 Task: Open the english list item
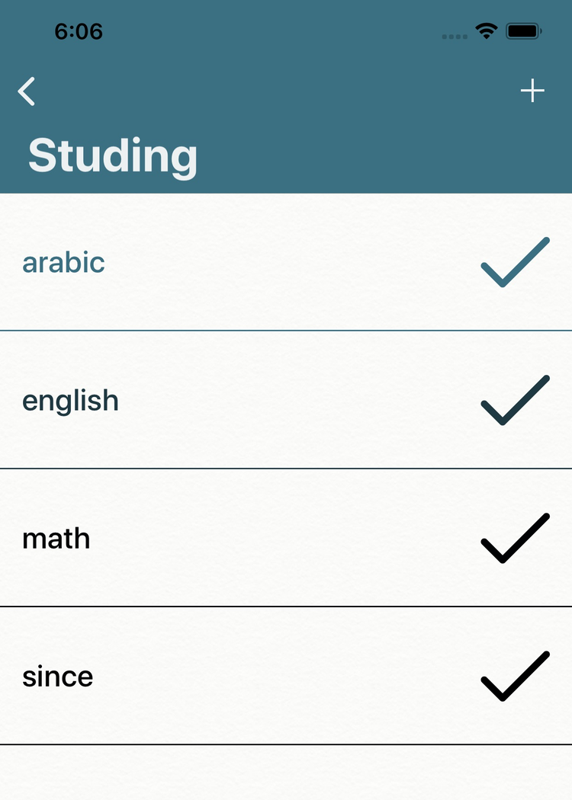(70, 401)
